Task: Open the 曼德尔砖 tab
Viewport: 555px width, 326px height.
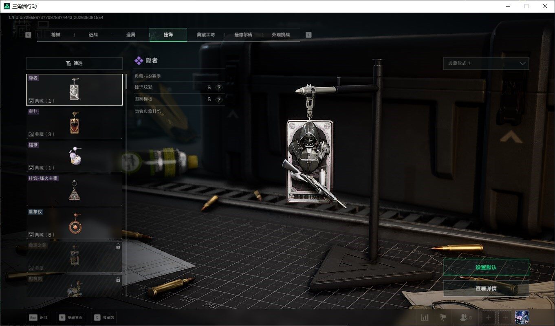Action: 243,35
